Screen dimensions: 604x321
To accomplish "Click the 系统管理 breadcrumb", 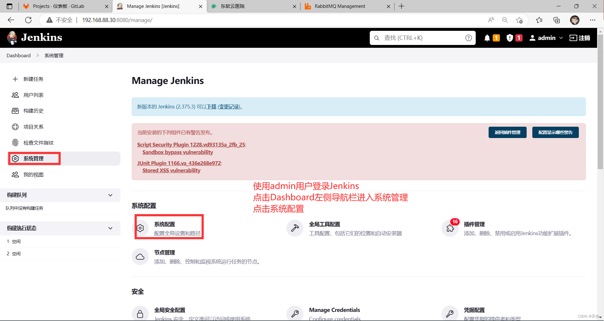I will tap(54, 55).
